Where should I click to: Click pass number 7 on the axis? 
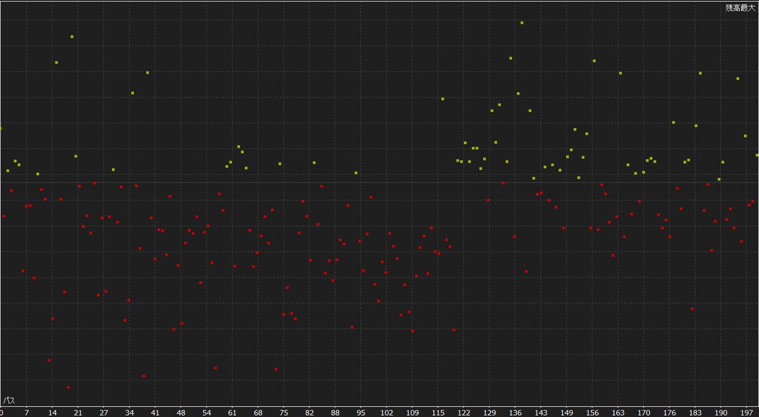(x=26, y=412)
